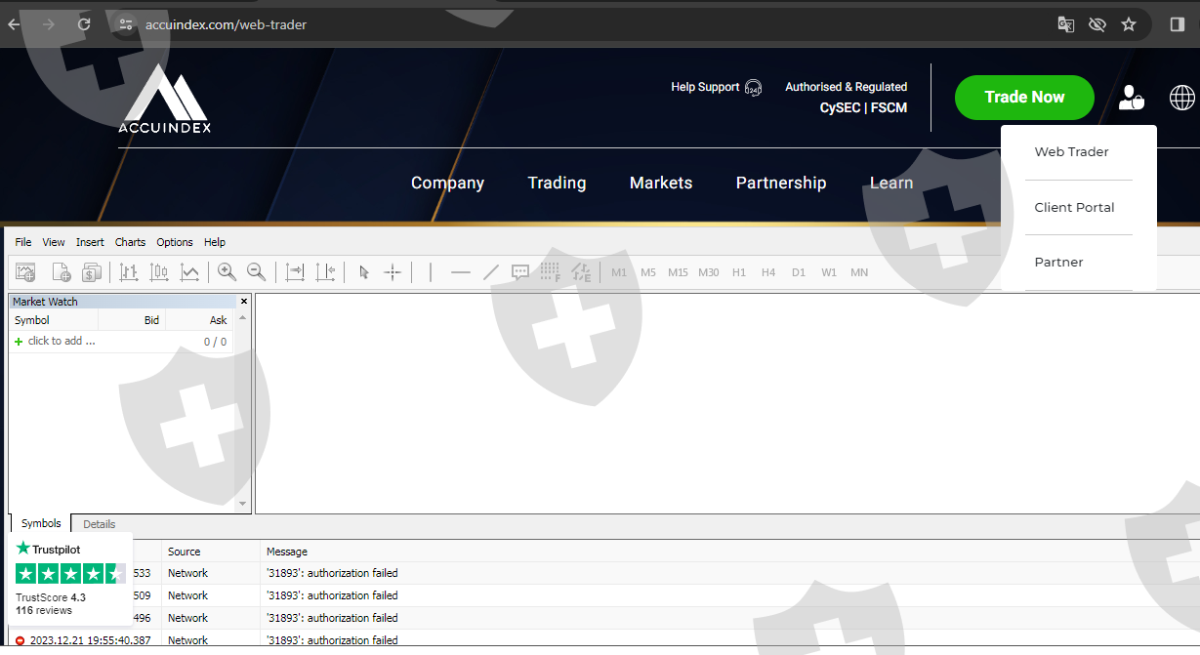Click the Trade Now button

coord(1024,98)
